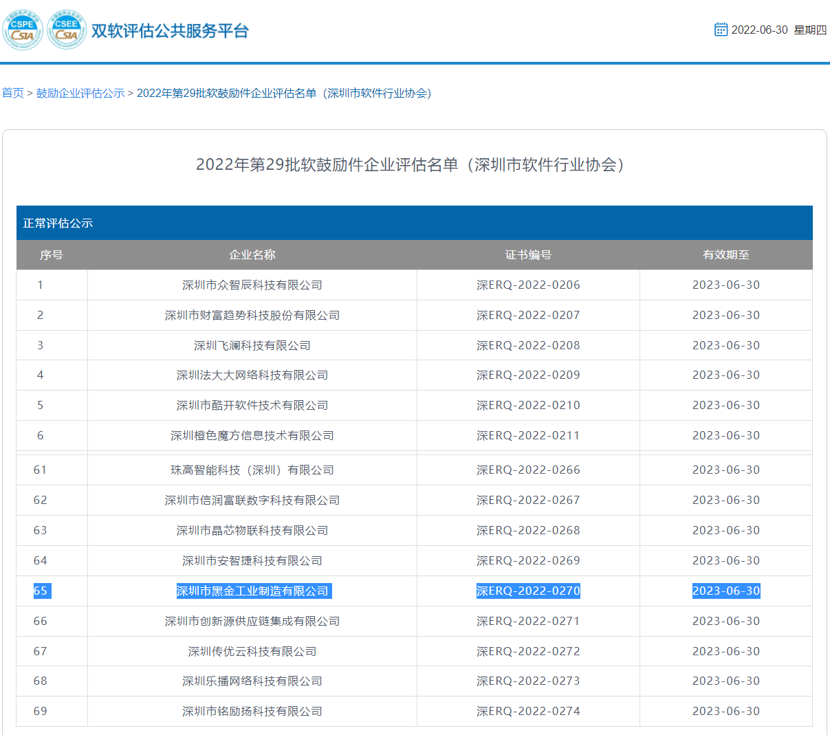Screen dimensions: 830x735
Task: Click the 正常评估公示 section header
Action: pyautogui.click(x=58, y=223)
